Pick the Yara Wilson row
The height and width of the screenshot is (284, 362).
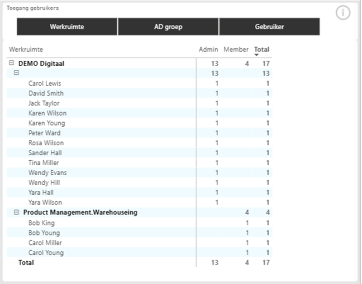coord(45,202)
